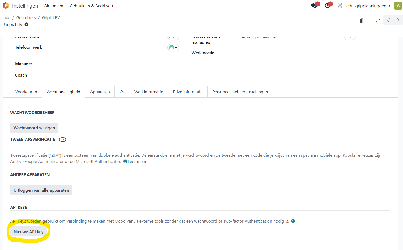This screenshot has height=250, width=403.
Task: Switch to the Werkinformatie tab
Action: [x=149, y=92]
